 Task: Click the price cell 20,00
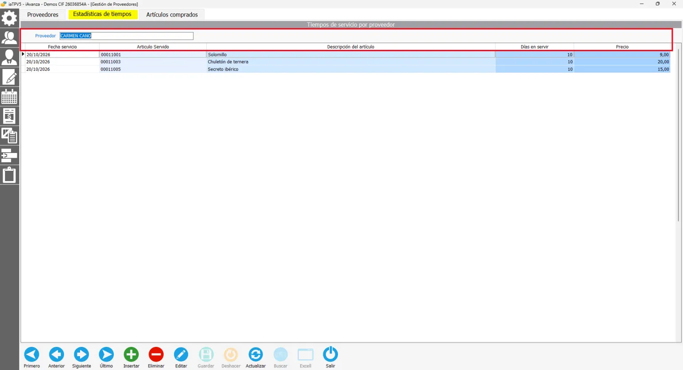(622, 62)
